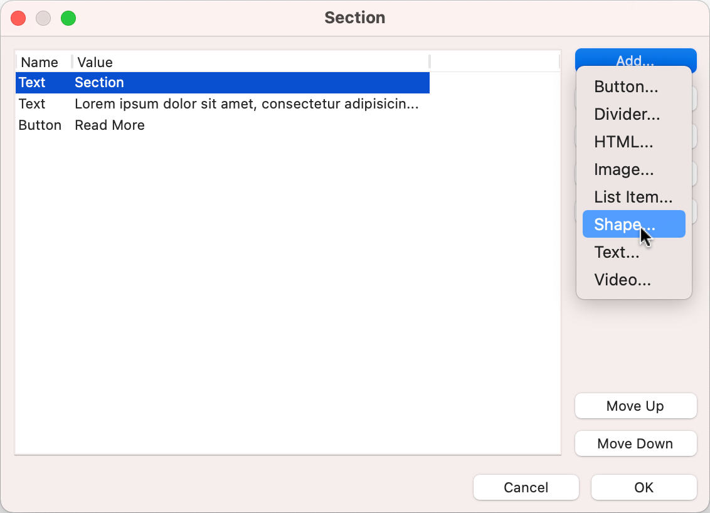Select HTML... in the Add menu

623,142
